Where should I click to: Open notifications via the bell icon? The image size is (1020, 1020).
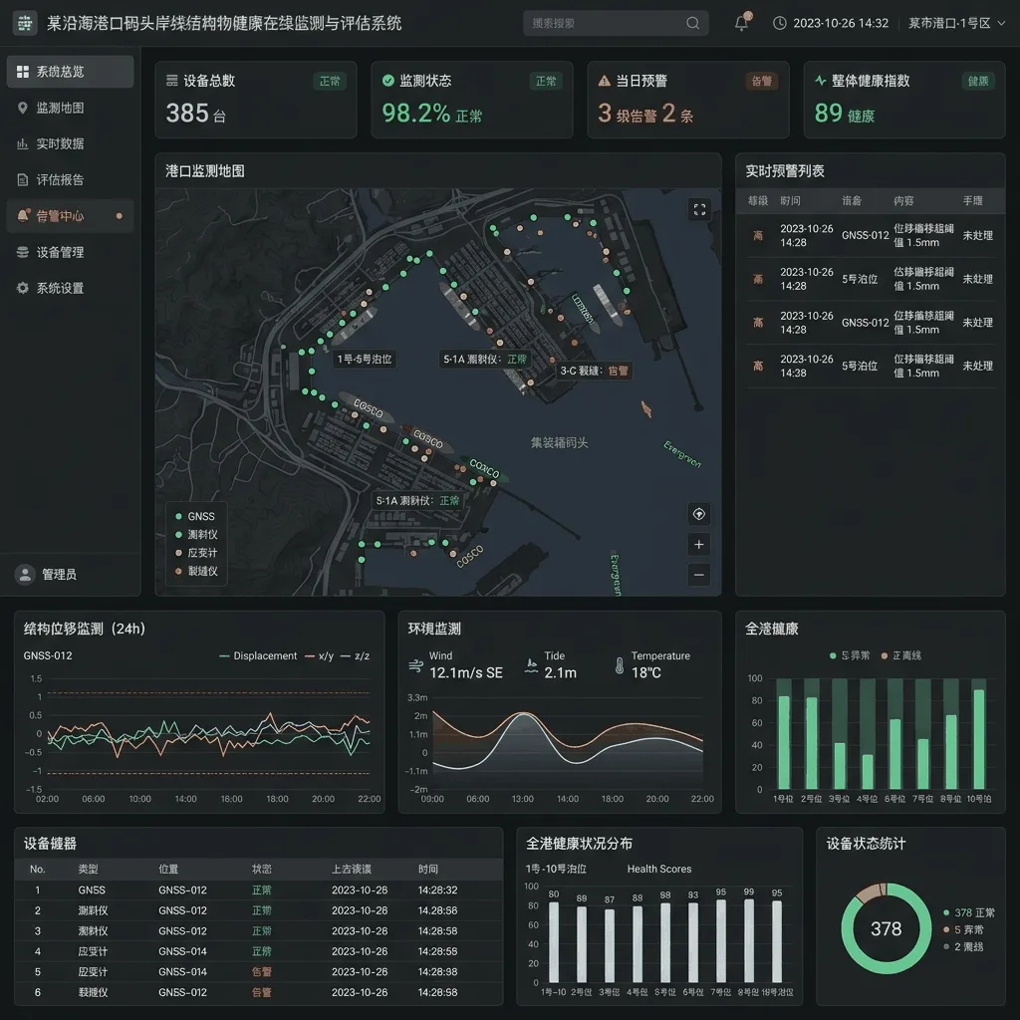741,23
